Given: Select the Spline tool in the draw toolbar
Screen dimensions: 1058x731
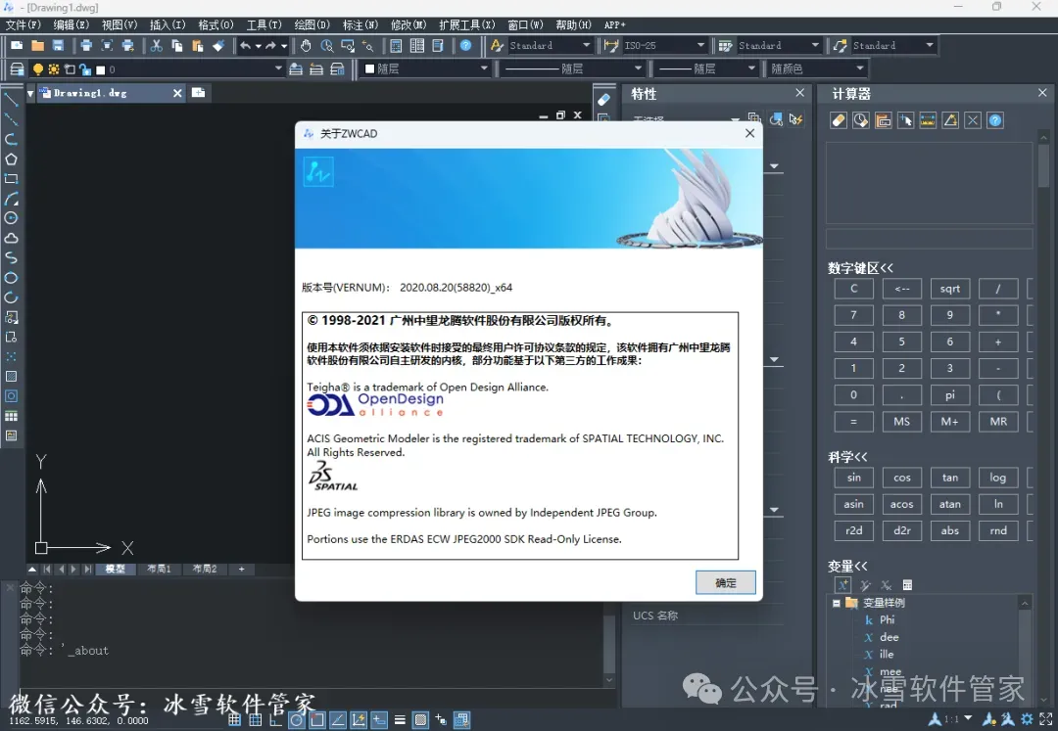Looking at the screenshot, I should tap(11, 258).
